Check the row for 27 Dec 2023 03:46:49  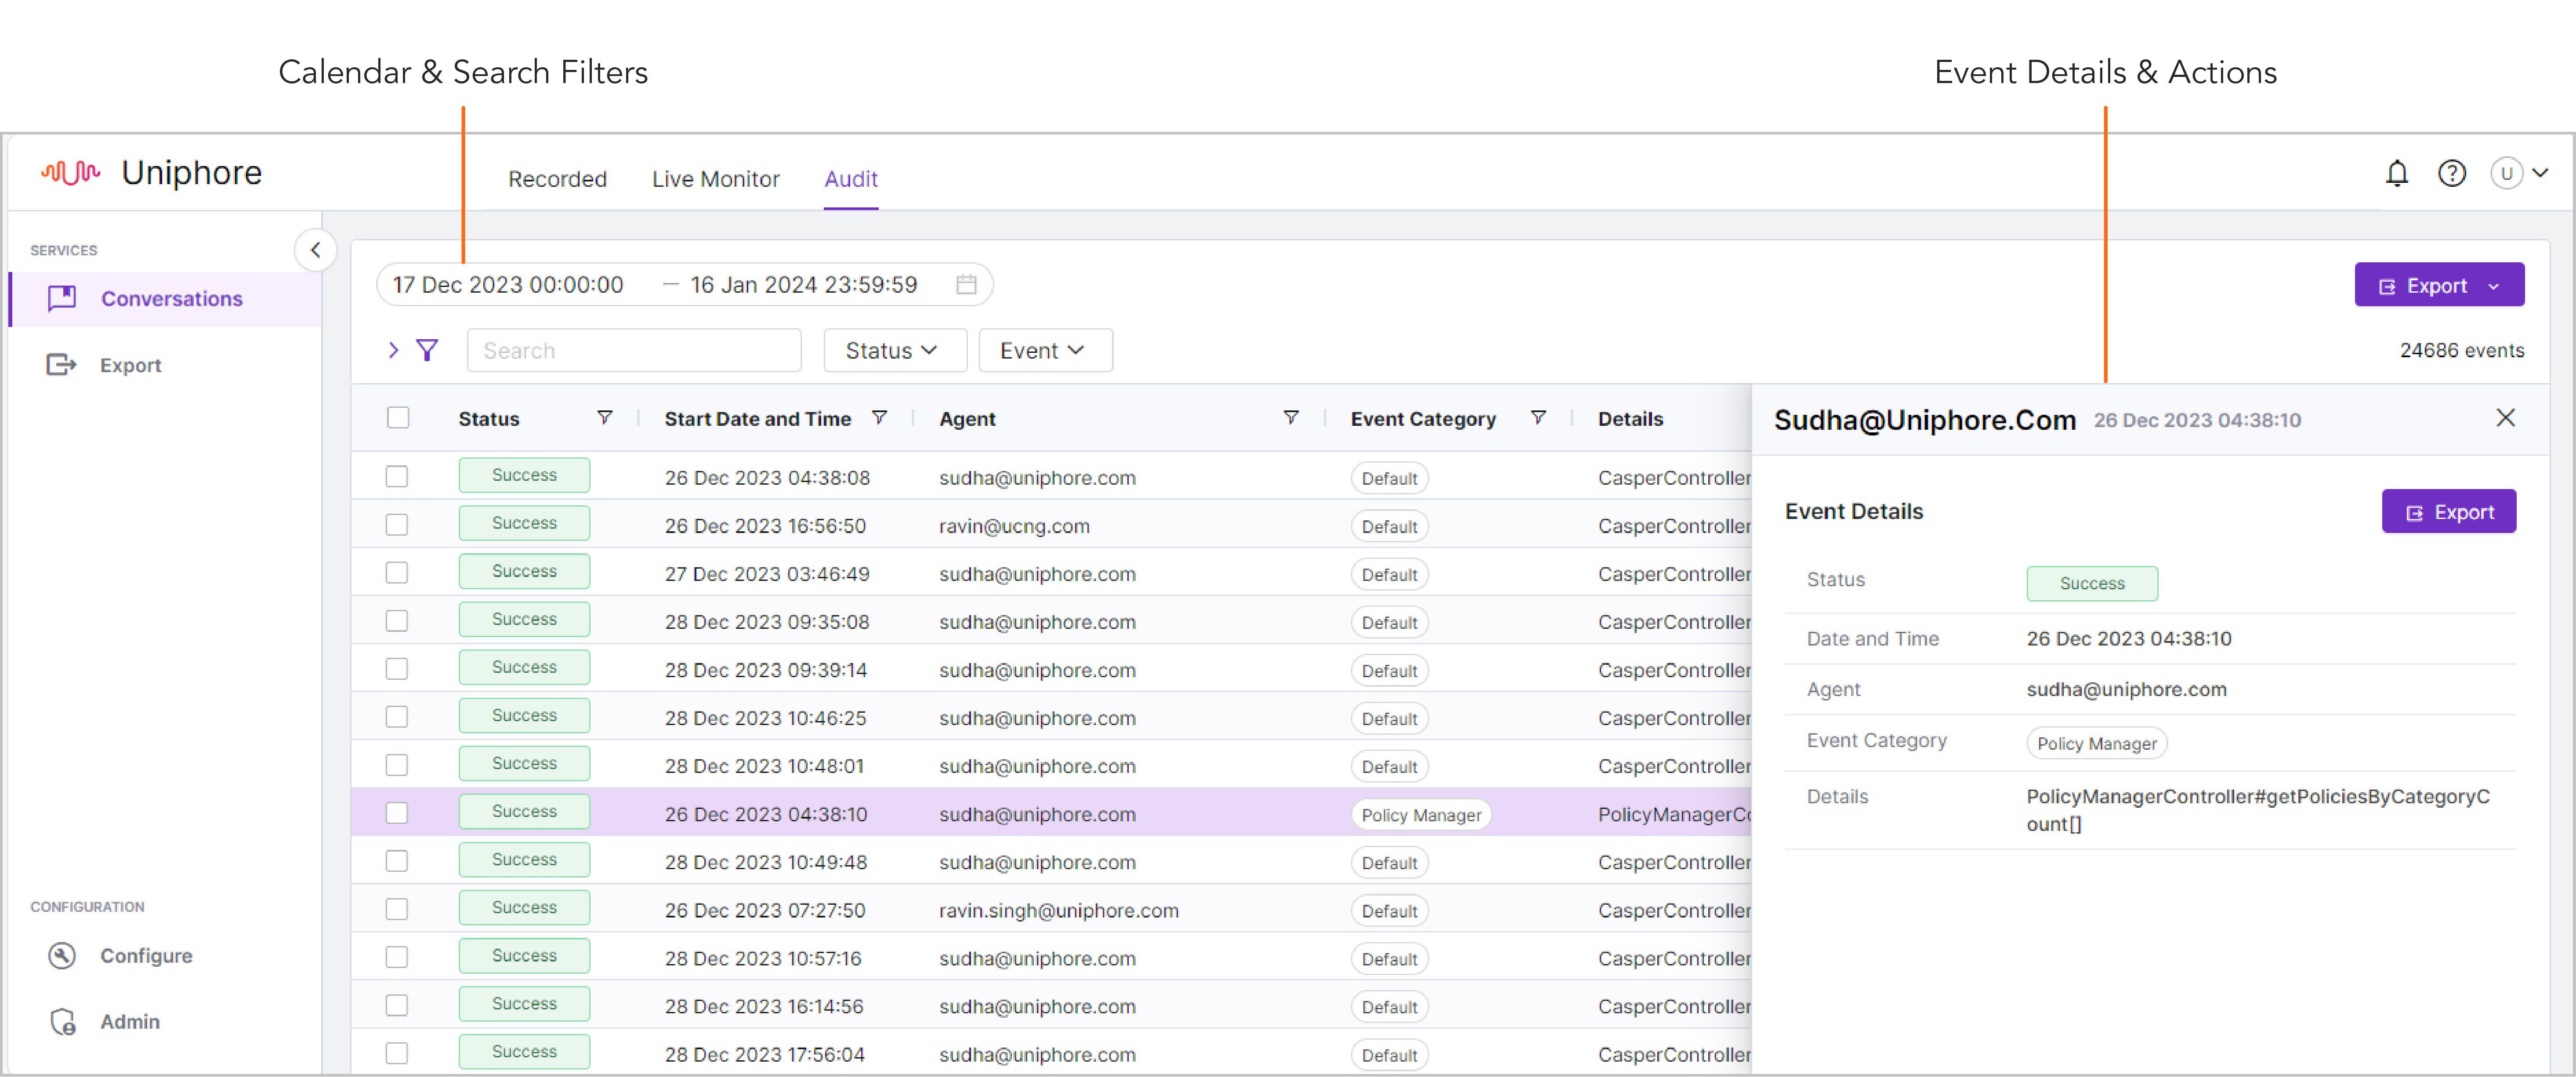[x=397, y=573]
